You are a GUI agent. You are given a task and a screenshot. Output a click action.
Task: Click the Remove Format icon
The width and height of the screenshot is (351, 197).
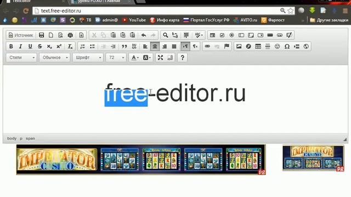pos(70,46)
